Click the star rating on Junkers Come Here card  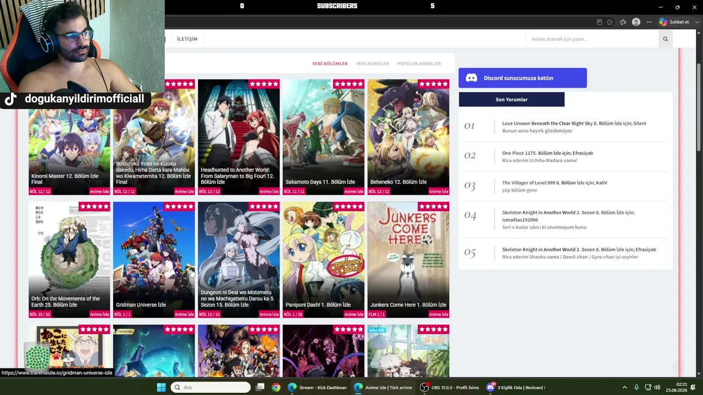point(433,206)
